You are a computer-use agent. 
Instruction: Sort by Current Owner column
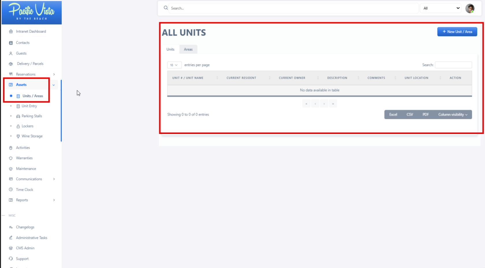coord(298,78)
